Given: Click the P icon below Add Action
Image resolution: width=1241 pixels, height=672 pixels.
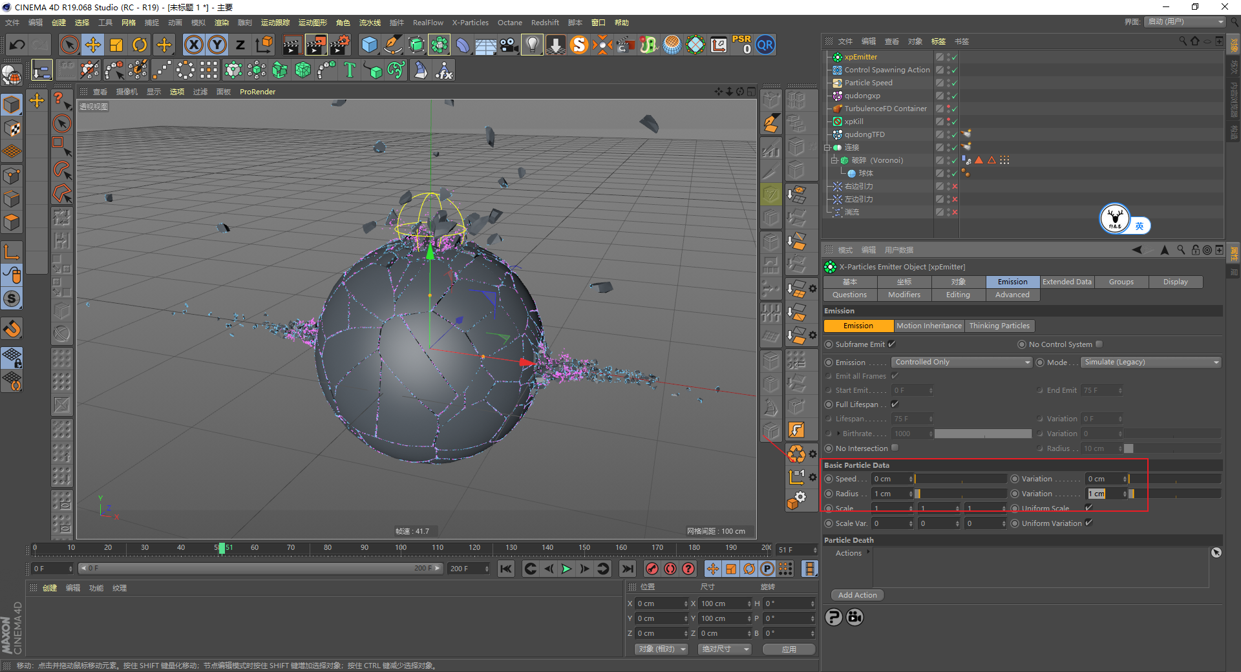Looking at the screenshot, I should [x=834, y=617].
